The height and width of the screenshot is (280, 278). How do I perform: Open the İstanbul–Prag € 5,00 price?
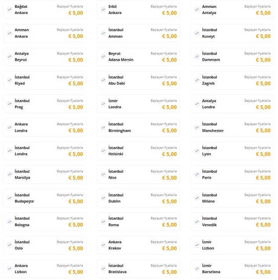click(75, 107)
